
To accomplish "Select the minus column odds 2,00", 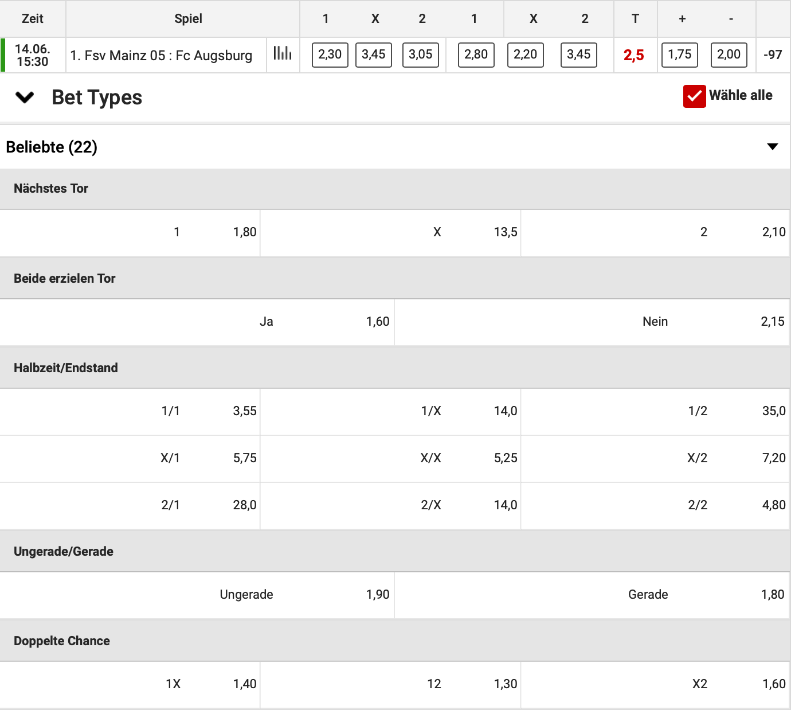I will coord(729,54).
